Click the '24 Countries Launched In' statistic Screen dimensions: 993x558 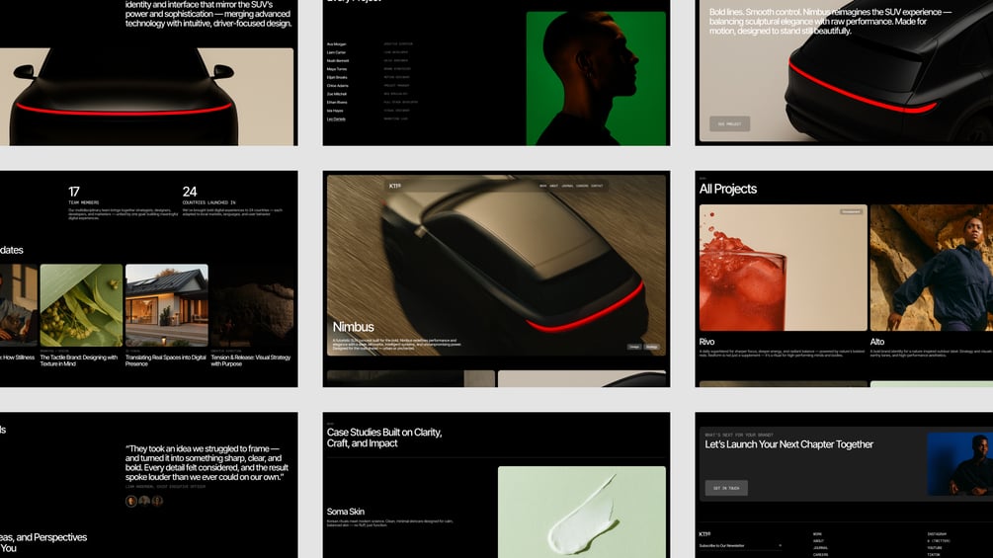tap(233, 201)
